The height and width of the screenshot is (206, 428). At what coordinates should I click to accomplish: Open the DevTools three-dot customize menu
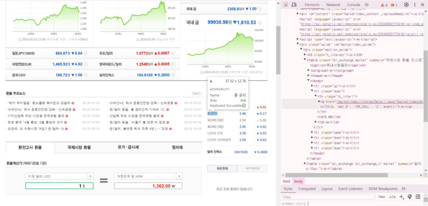click(415, 5)
